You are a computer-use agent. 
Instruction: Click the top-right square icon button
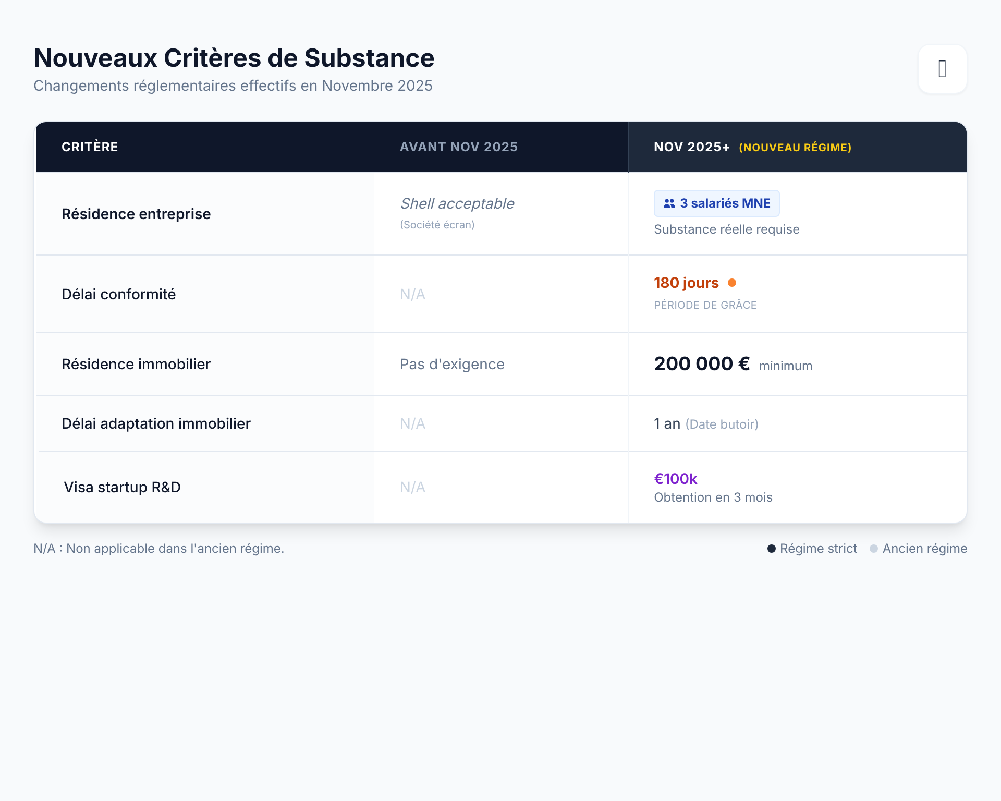(942, 69)
